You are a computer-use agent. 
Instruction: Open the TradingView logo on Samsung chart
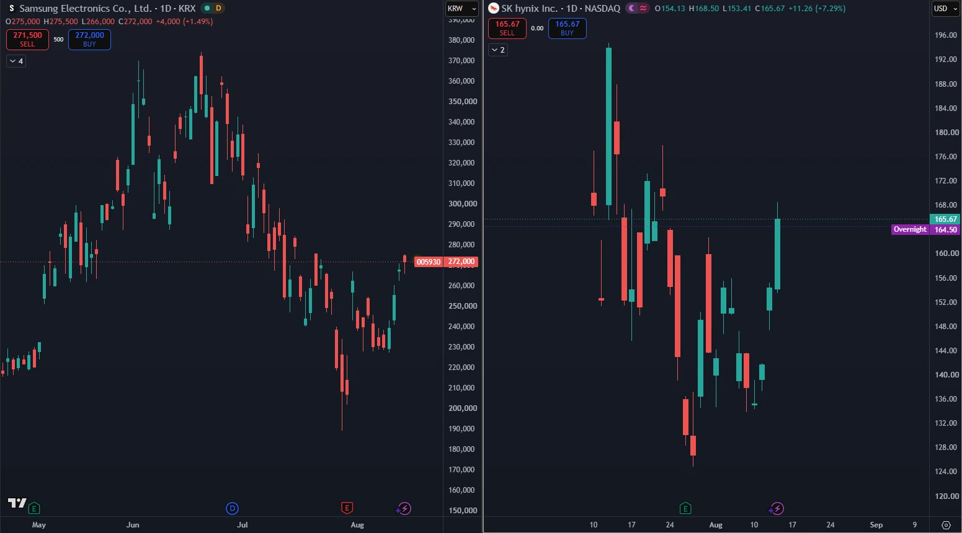pyautogui.click(x=17, y=503)
